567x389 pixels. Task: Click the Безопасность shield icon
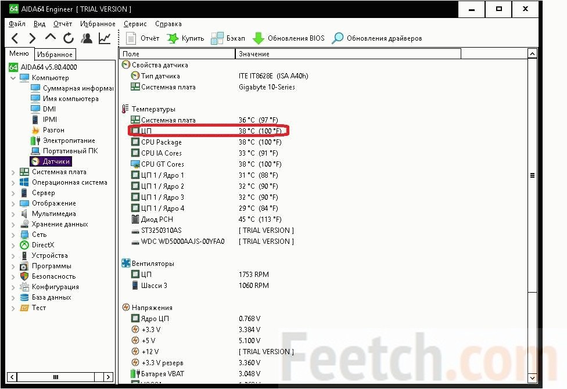tap(24, 276)
